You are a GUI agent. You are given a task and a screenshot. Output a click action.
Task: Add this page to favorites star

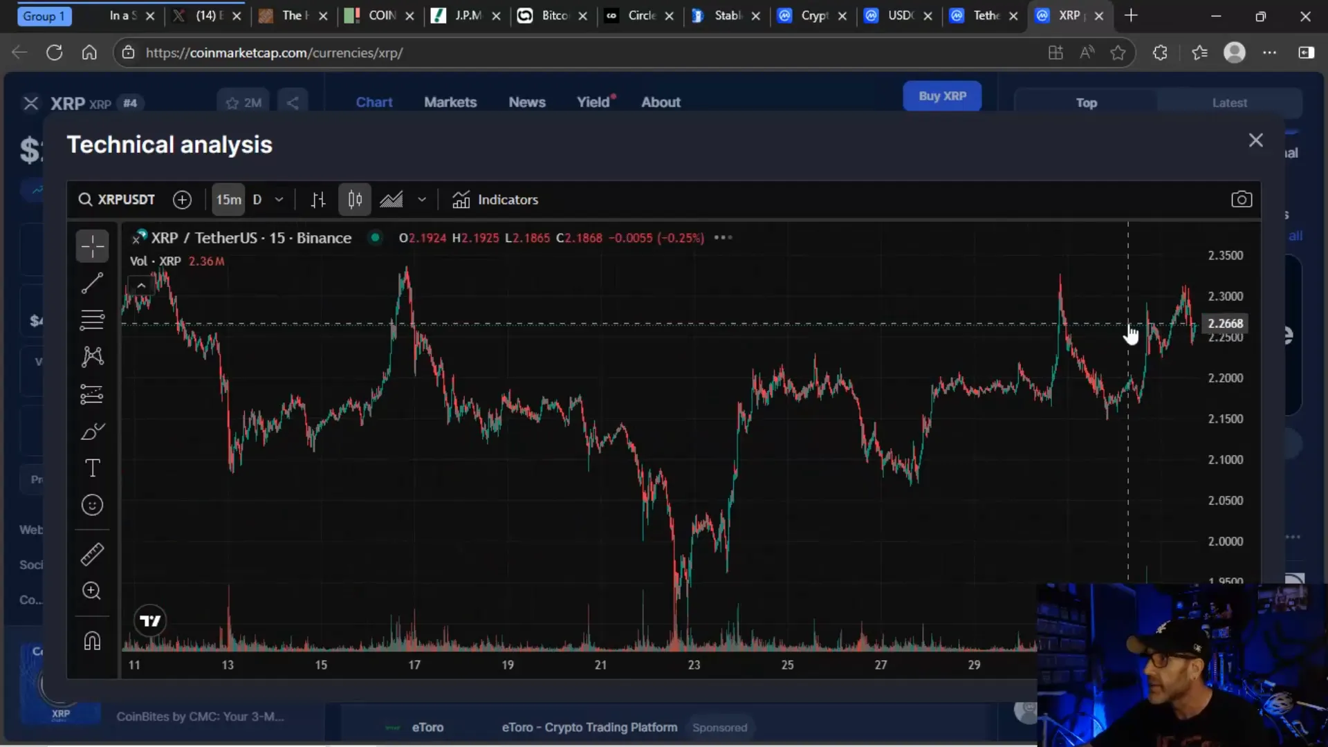[x=1118, y=53]
